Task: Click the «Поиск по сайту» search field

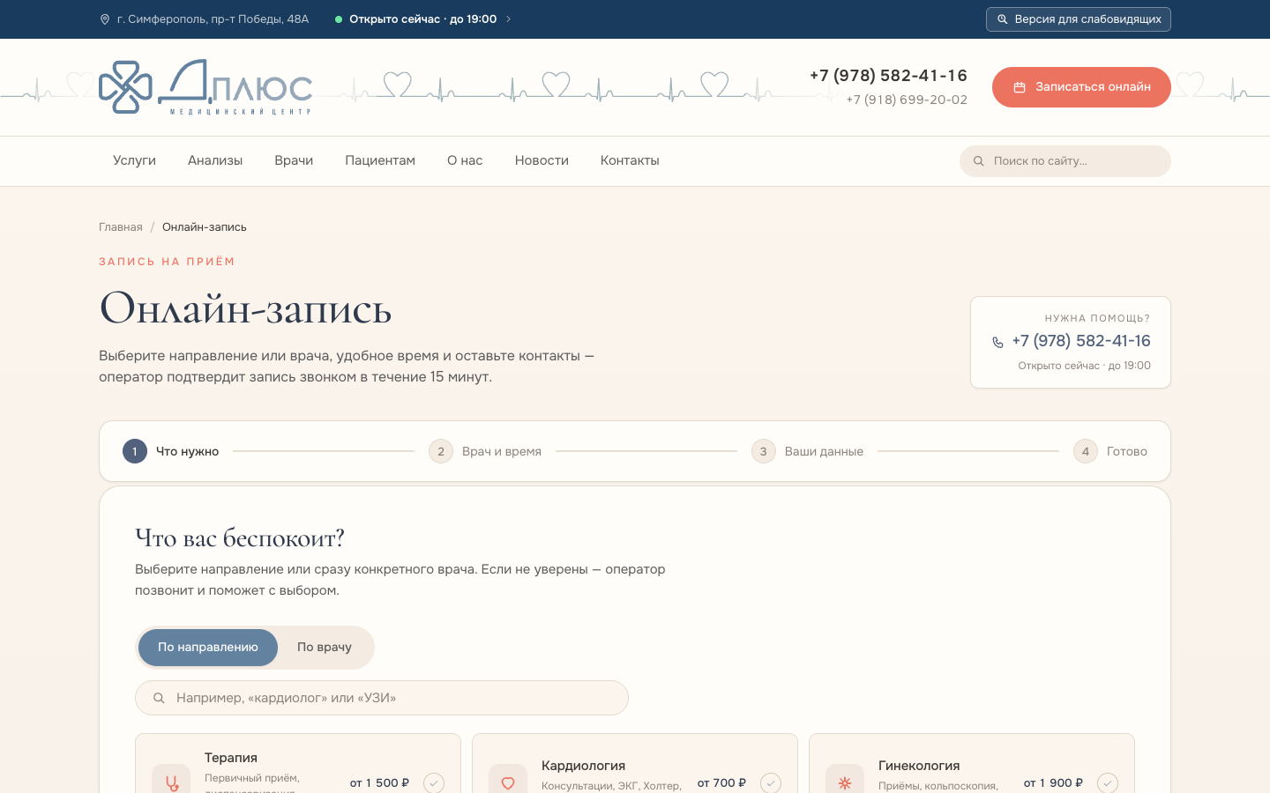Action: click(1065, 161)
